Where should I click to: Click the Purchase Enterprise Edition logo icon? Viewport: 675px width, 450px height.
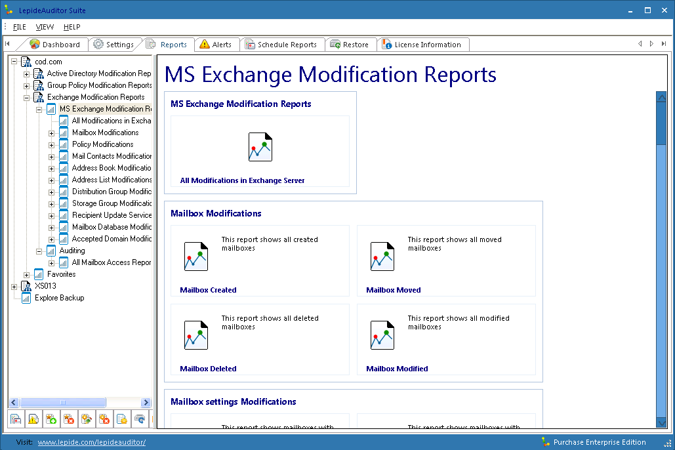(x=545, y=442)
